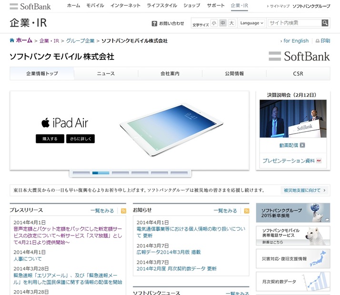The height and width of the screenshot is (295, 340).
Task: Open 一覧をみる under お知らせ
Action: pos(225,211)
